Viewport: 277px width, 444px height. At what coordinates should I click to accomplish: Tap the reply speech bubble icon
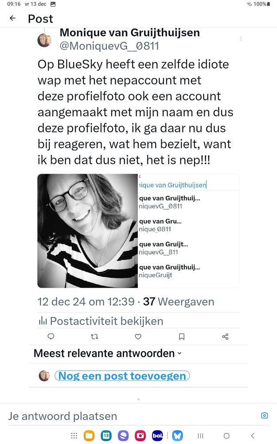(x=51, y=337)
